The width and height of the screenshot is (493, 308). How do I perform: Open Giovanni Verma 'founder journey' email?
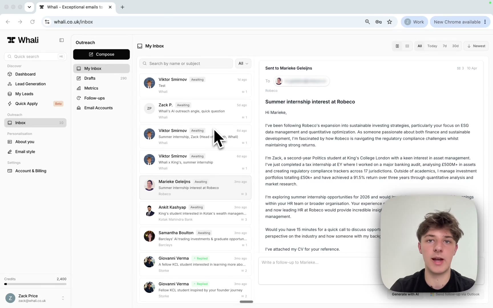pos(195,290)
